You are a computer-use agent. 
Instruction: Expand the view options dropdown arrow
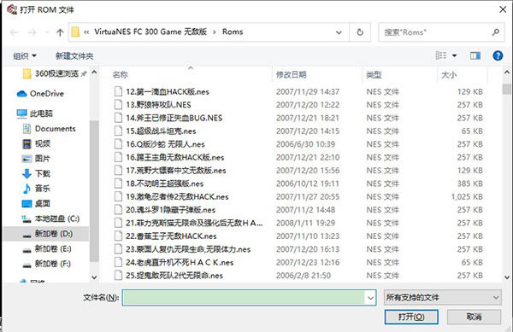coord(455,55)
